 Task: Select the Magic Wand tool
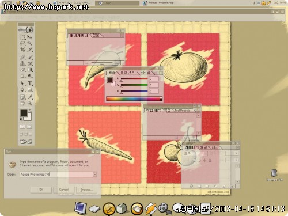click(29, 43)
